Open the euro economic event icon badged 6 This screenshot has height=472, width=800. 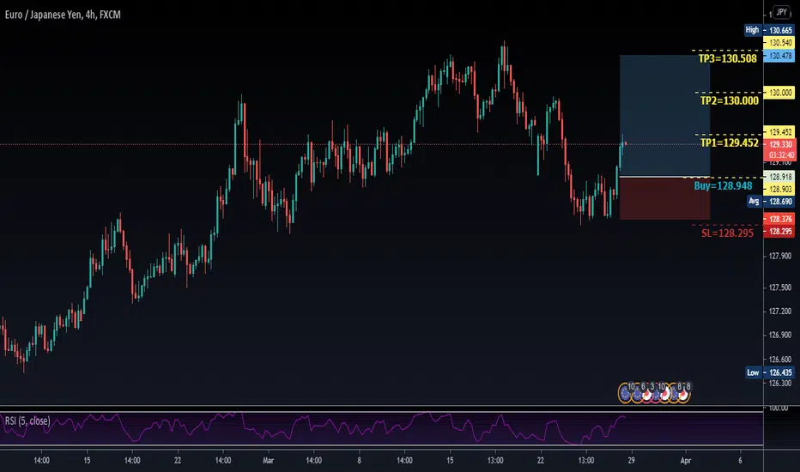pyautogui.click(x=637, y=394)
